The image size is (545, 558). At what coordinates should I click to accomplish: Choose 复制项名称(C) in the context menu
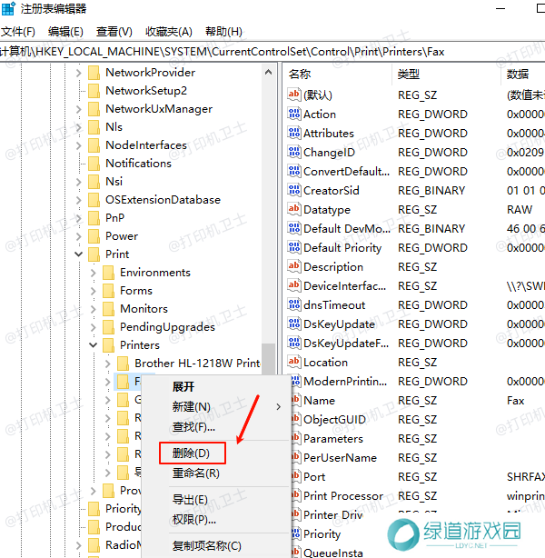point(207,545)
